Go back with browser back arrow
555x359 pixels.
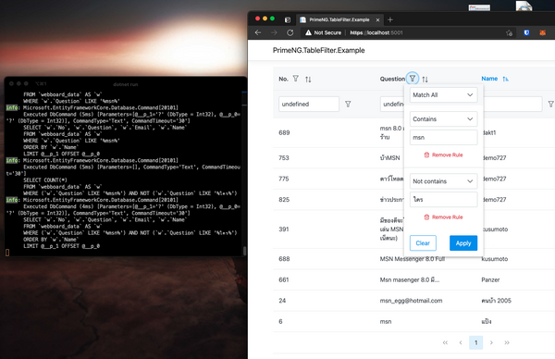tap(258, 32)
